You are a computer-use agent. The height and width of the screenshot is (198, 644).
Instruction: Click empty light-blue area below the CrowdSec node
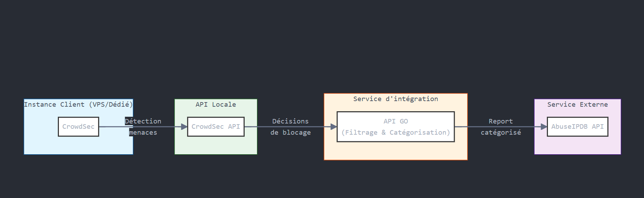tap(78, 146)
